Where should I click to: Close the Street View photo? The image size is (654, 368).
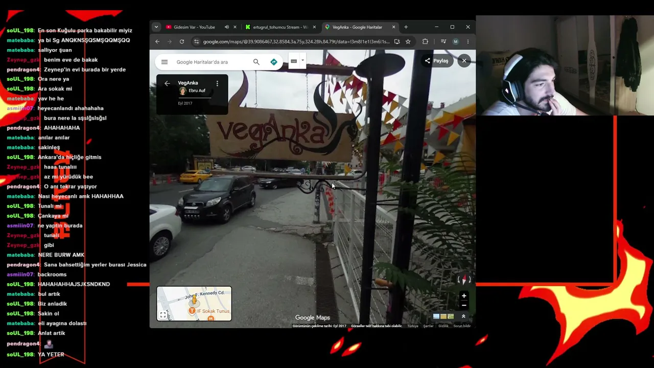tap(464, 61)
